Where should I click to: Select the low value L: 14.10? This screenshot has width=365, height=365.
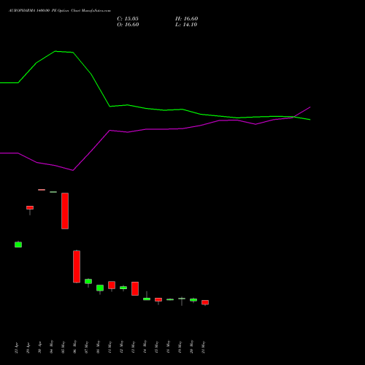pyautogui.click(x=186, y=25)
